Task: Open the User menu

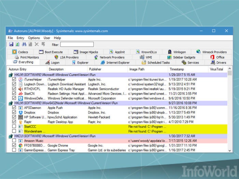Action: 47,38
